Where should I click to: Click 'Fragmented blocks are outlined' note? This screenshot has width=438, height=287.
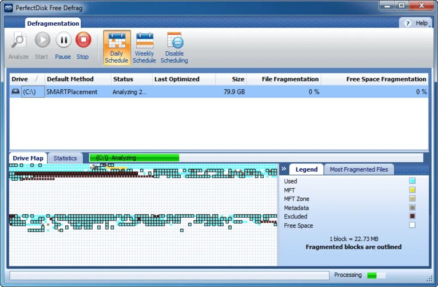tap(353, 247)
